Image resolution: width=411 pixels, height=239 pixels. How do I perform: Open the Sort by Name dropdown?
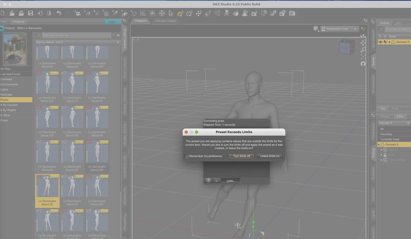click(x=78, y=42)
